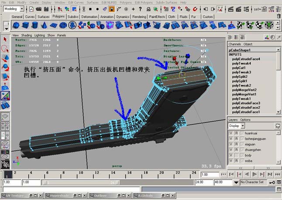Create a polygon cone from the shelf

pos(44,25)
